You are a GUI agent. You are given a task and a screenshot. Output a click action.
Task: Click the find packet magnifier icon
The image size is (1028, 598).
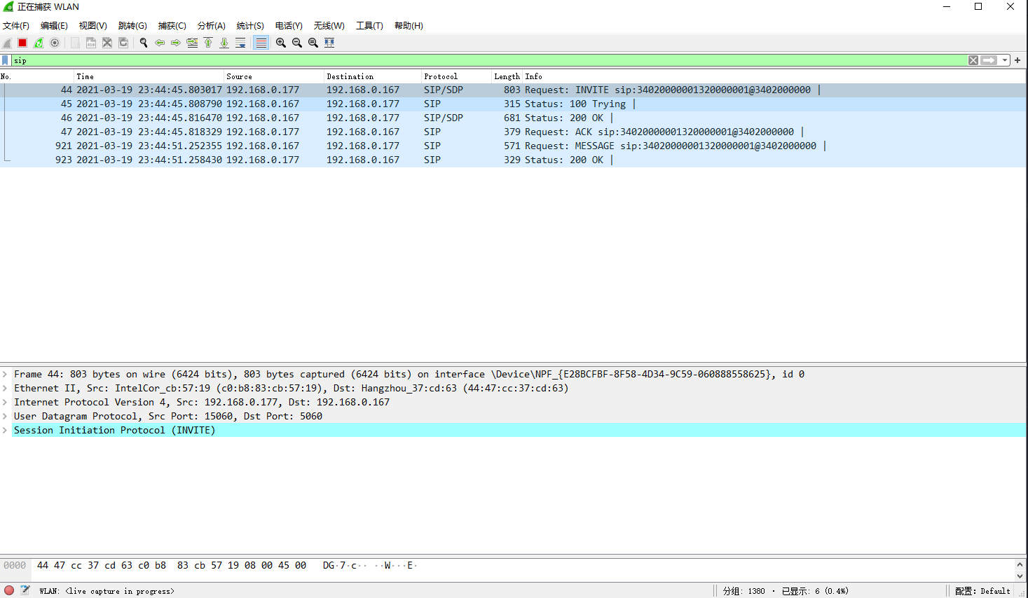coord(144,43)
